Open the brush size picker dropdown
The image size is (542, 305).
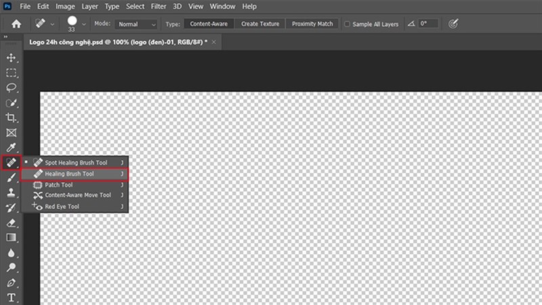pos(83,24)
